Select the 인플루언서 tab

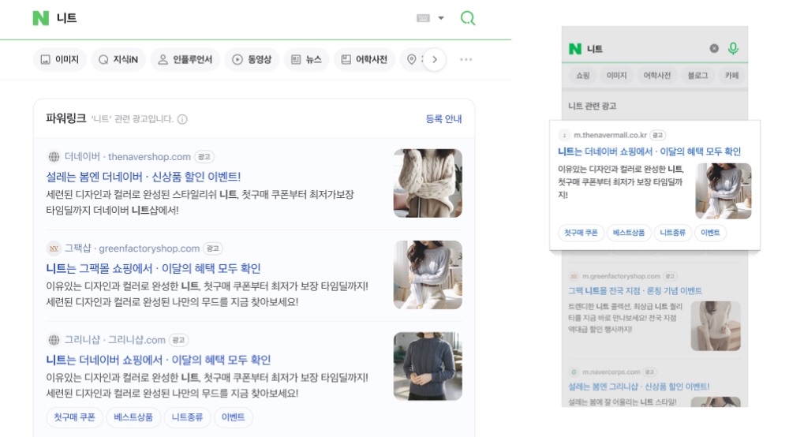(185, 59)
